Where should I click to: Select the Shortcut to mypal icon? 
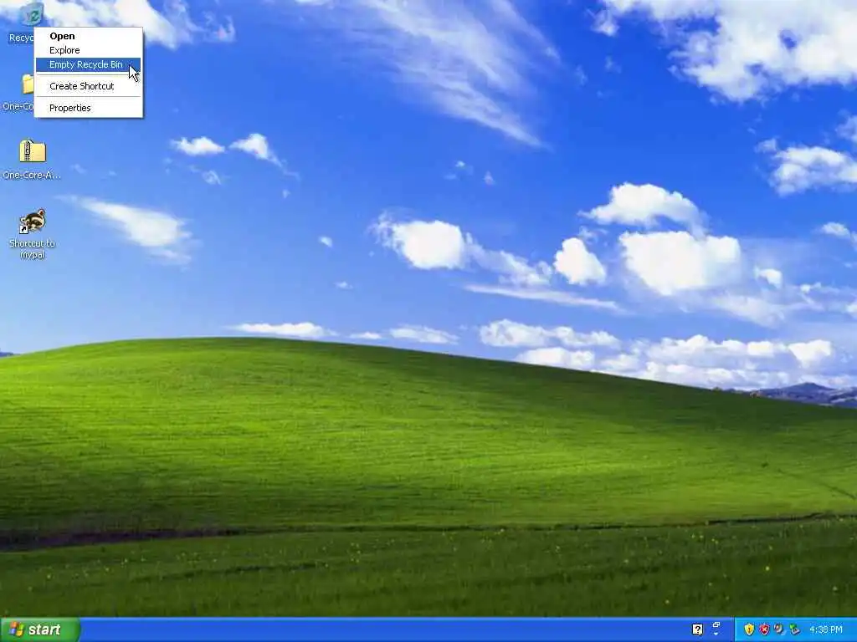pos(33,222)
